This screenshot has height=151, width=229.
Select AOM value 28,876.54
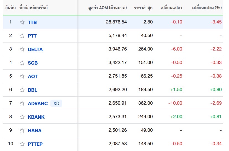(116, 22)
